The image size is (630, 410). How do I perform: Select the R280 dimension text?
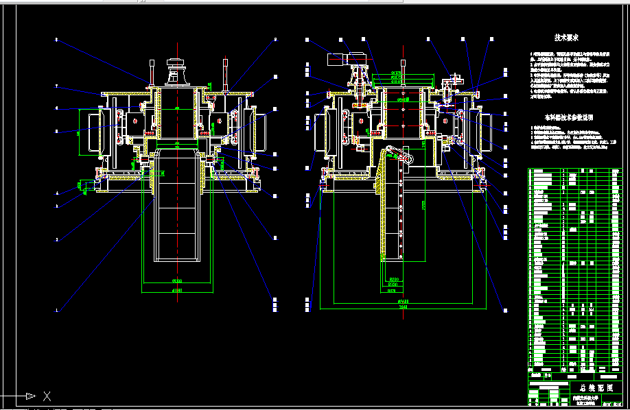point(394,279)
